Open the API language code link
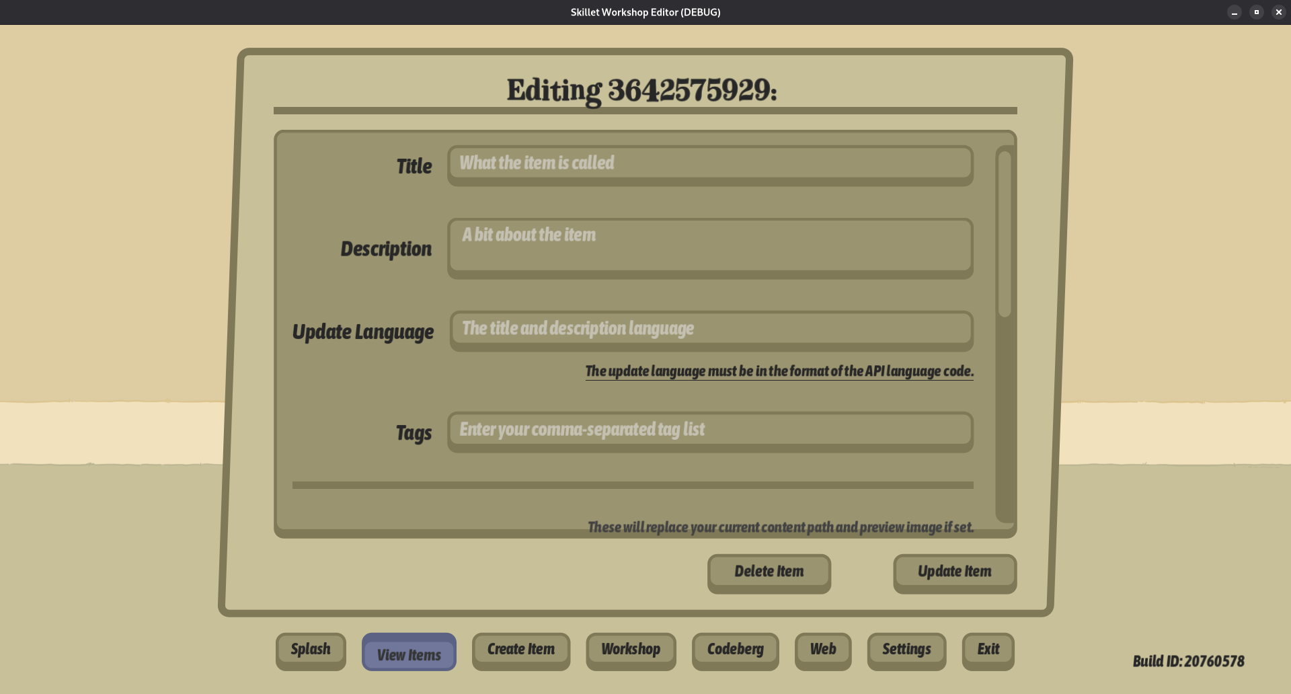 pyautogui.click(x=779, y=371)
